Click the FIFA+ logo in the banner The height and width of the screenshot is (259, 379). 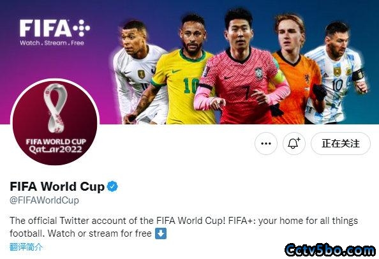[x=55, y=28]
